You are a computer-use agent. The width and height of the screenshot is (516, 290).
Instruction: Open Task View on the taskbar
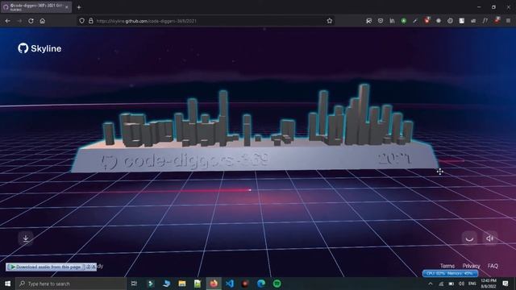[x=134, y=284]
